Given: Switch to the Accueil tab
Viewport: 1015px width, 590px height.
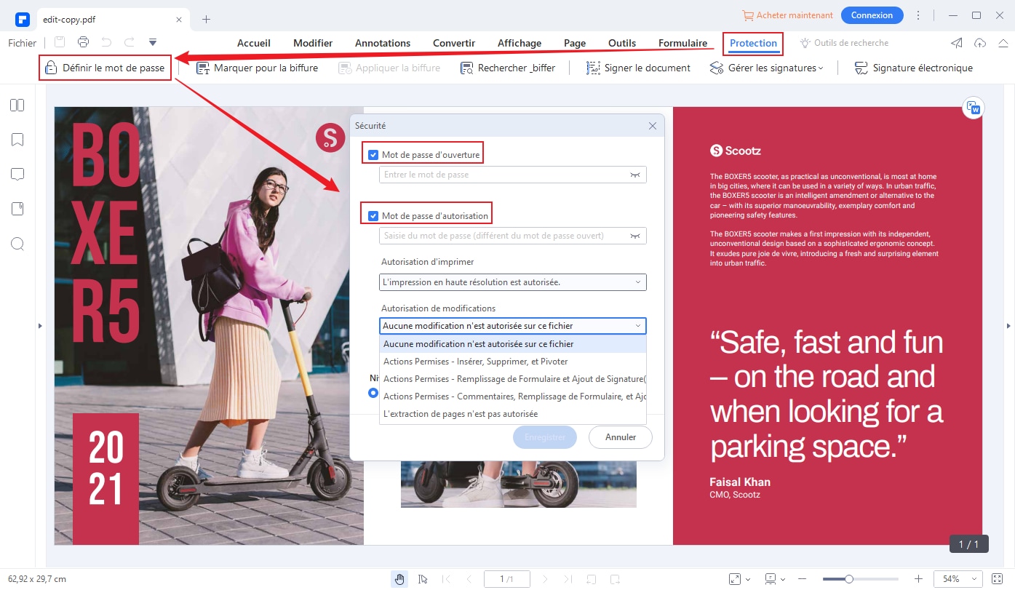Looking at the screenshot, I should point(254,43).
